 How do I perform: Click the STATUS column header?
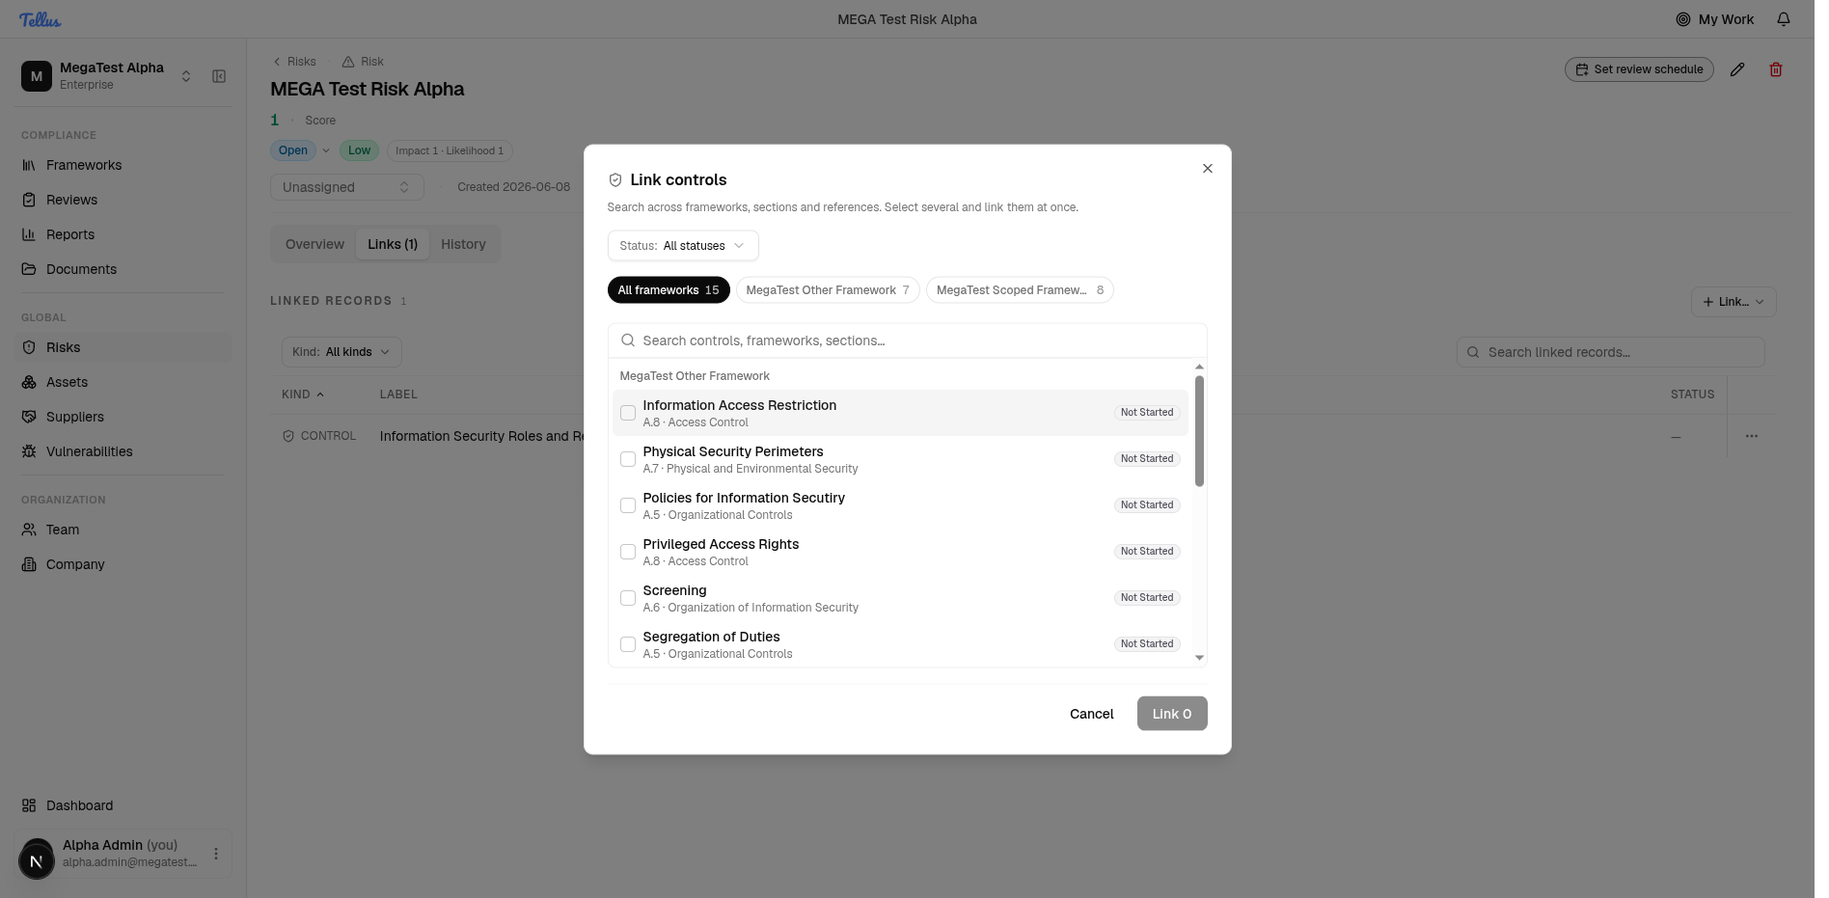coord(1693,395)
